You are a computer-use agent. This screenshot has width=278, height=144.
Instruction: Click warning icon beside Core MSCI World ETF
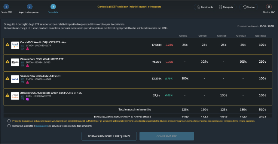(x=7, y=45)
